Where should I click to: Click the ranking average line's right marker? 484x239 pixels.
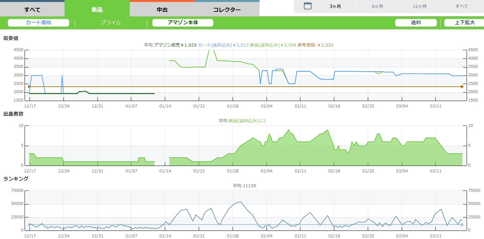coord(462,225)
